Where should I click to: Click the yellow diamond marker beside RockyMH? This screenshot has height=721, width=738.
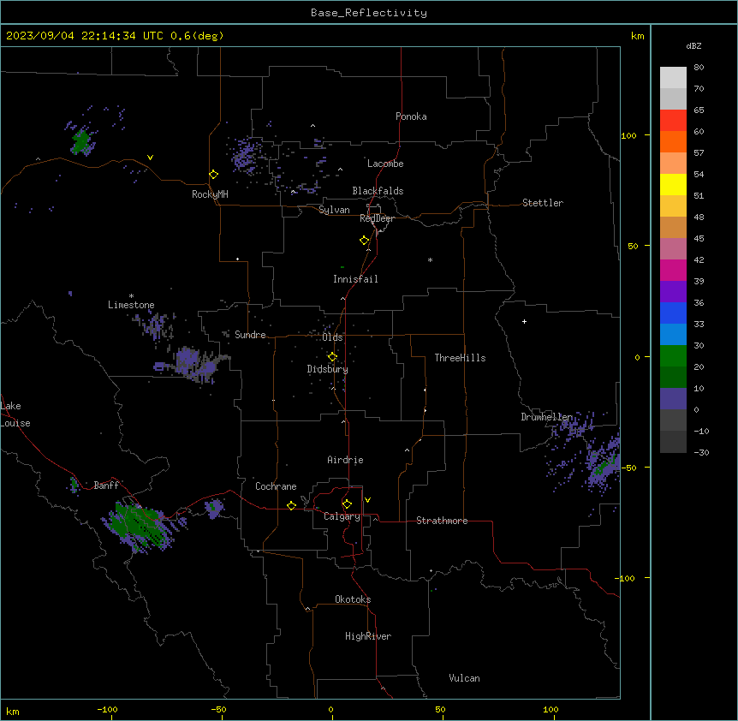click(214, 175)
